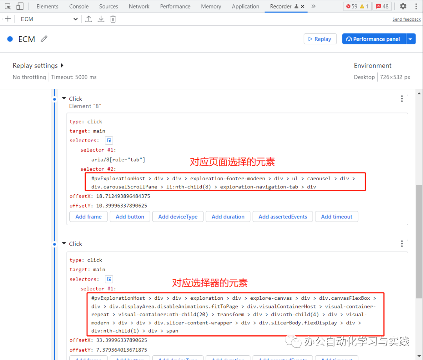The image size is (423, 360).
Task: Go to the Network tab
Action: pyautogui.click(x=139, y=7)
